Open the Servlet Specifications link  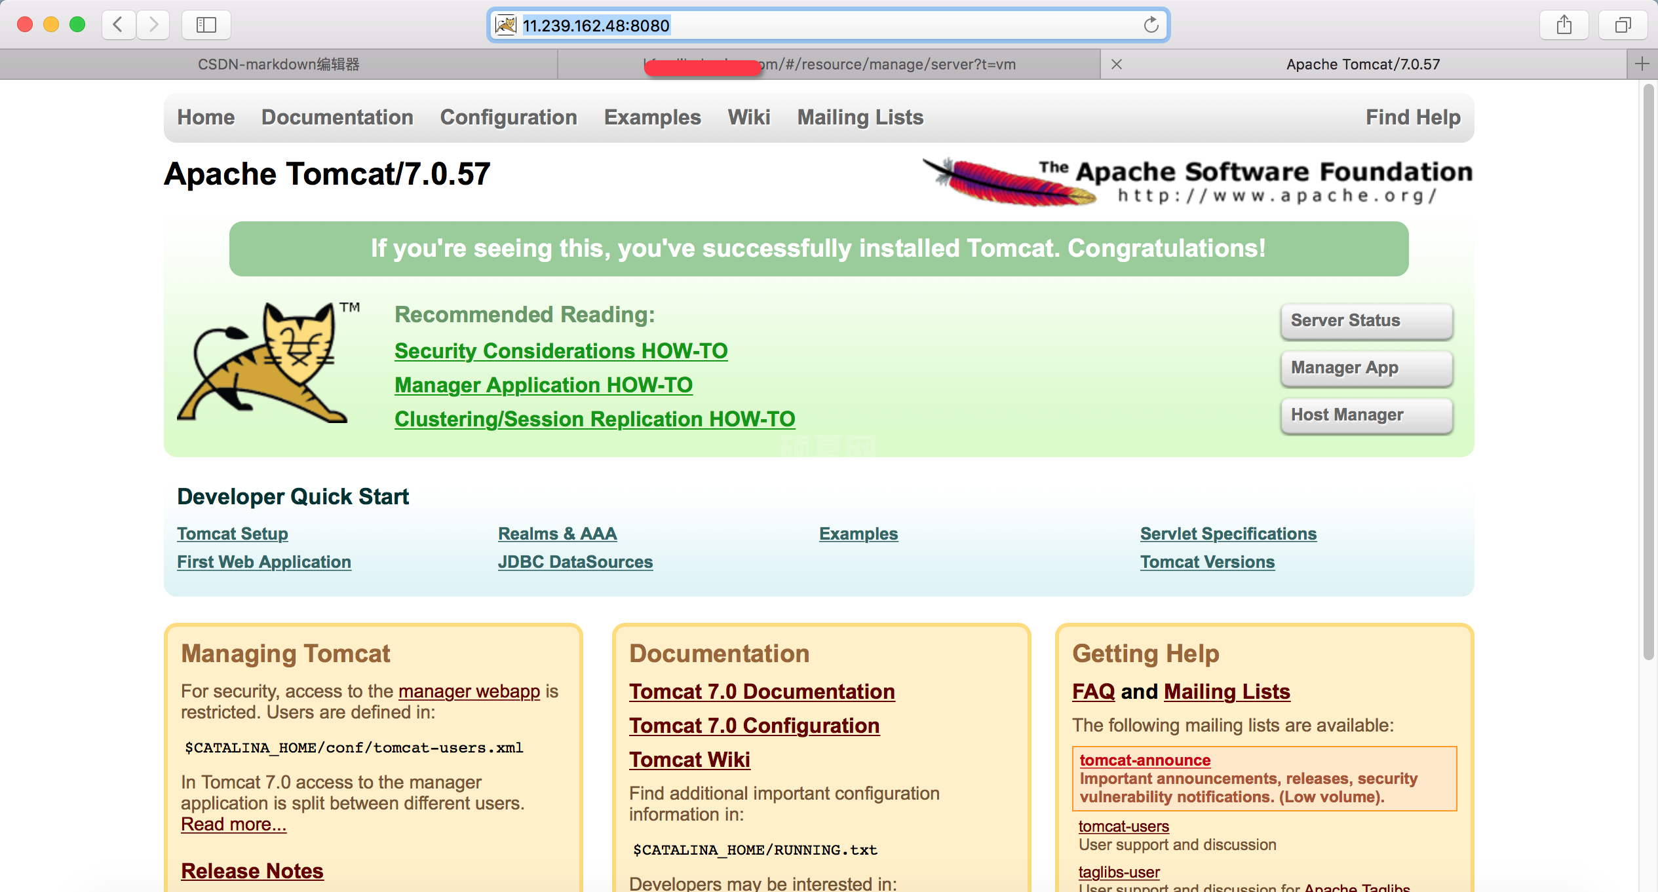(x=1228, y=534)
